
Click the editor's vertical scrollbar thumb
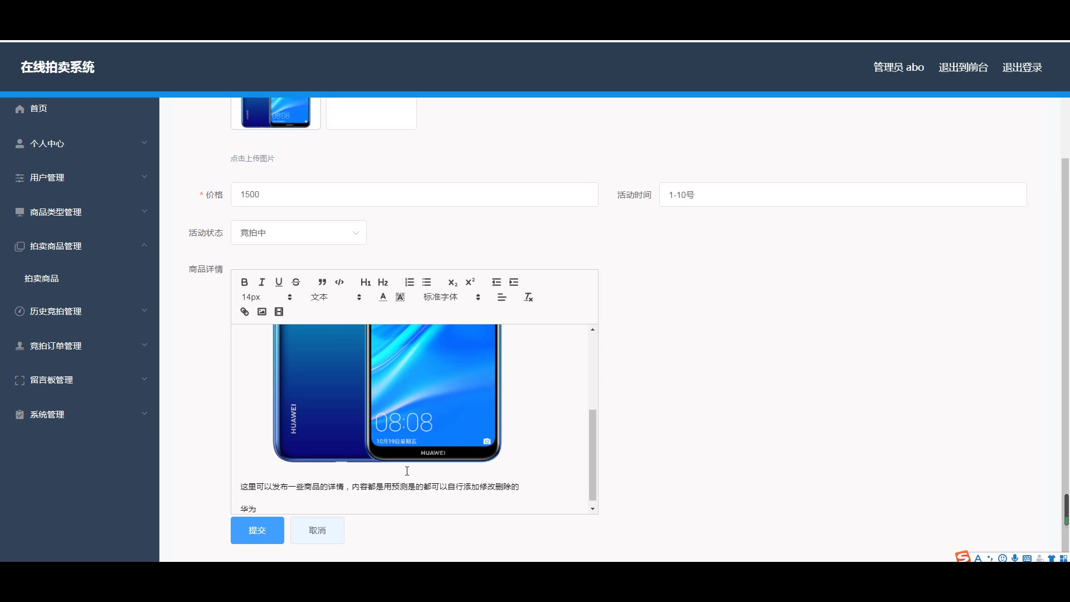pos(592,455)
